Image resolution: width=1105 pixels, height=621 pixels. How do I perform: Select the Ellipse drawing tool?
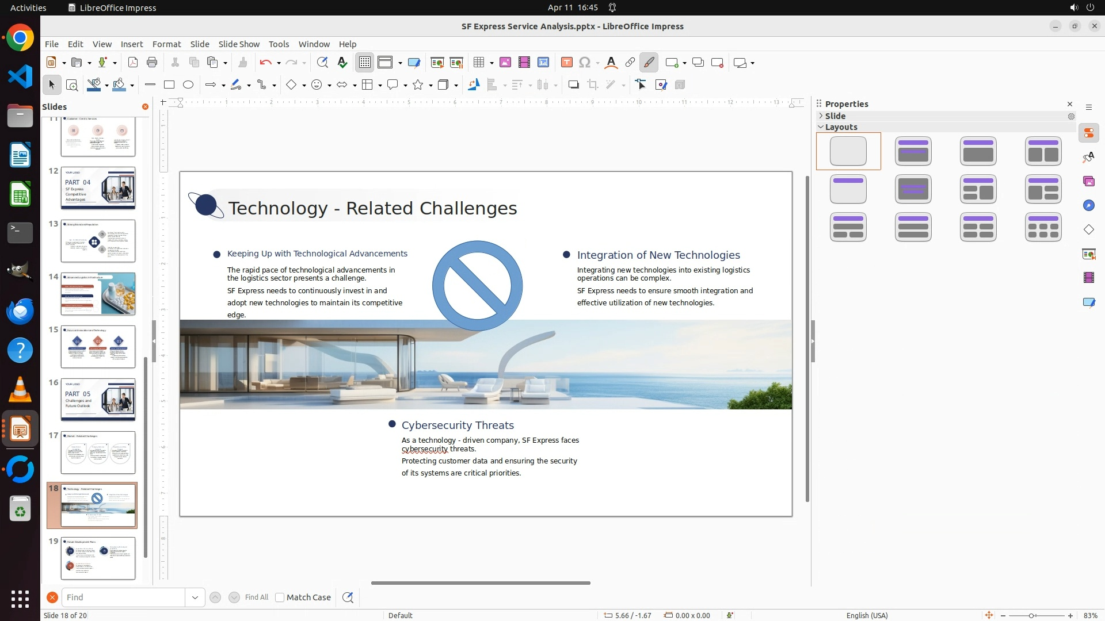[188, 85]
